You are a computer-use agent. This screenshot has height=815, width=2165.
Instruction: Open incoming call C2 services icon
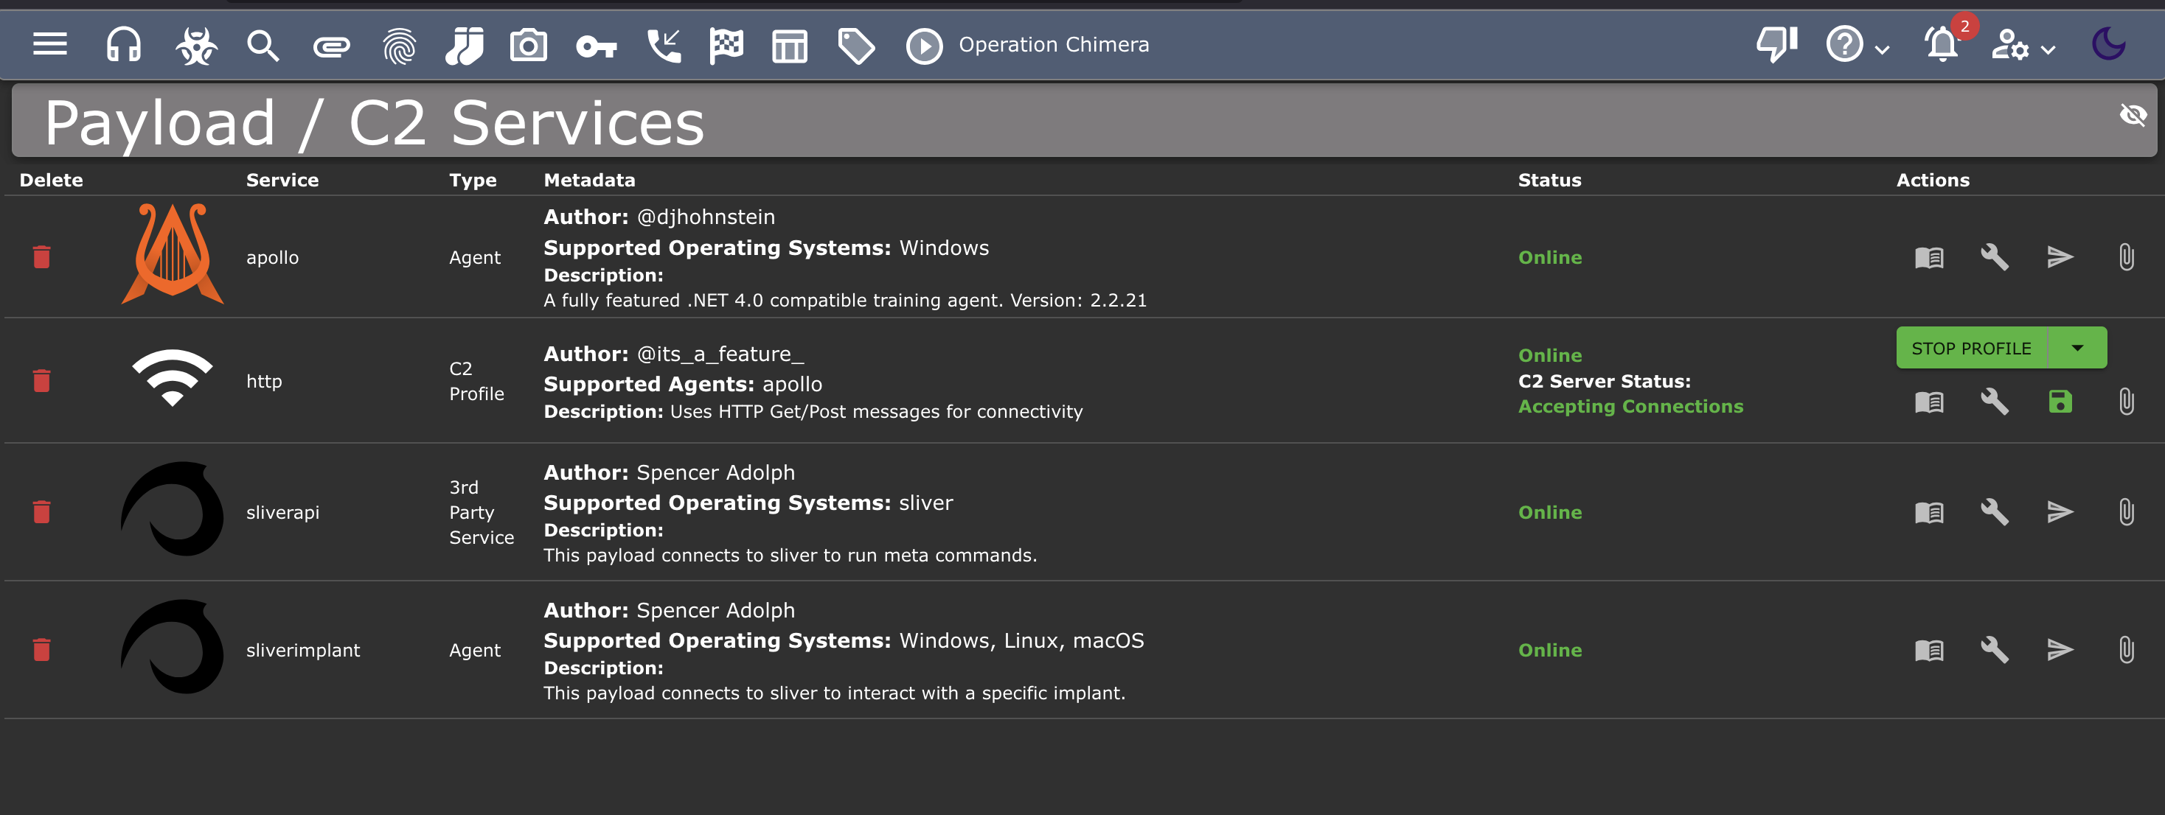tap(664, 46)
